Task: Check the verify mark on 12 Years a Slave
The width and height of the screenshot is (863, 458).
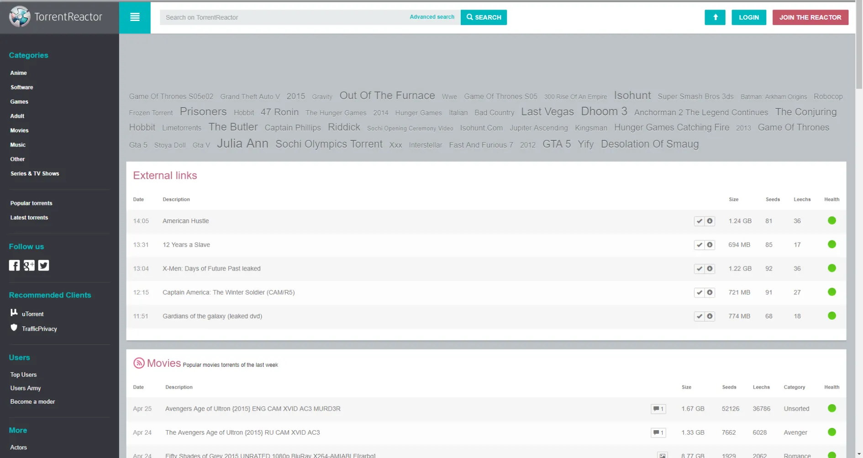Action: pos(699,245)
